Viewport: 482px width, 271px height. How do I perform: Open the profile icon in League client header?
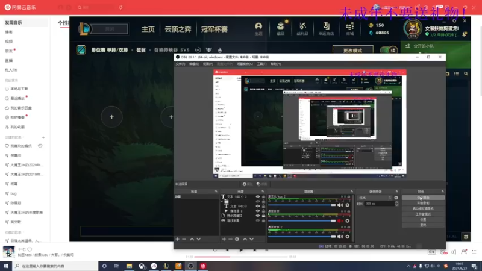[258, 28]
